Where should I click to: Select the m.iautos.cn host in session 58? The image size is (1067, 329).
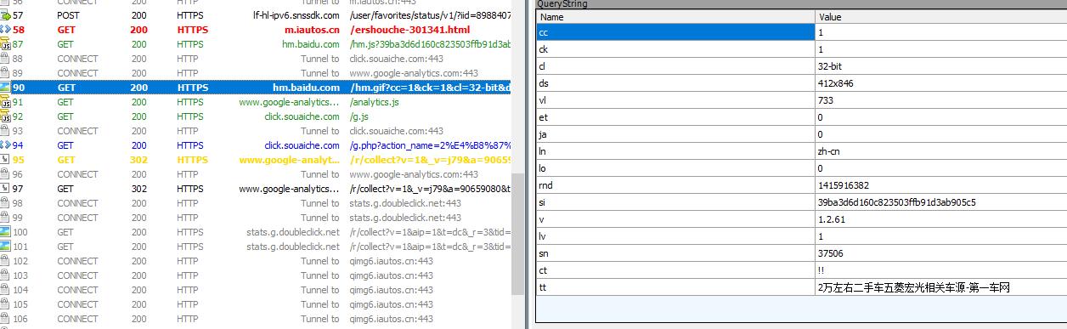[x=311, y=30]
